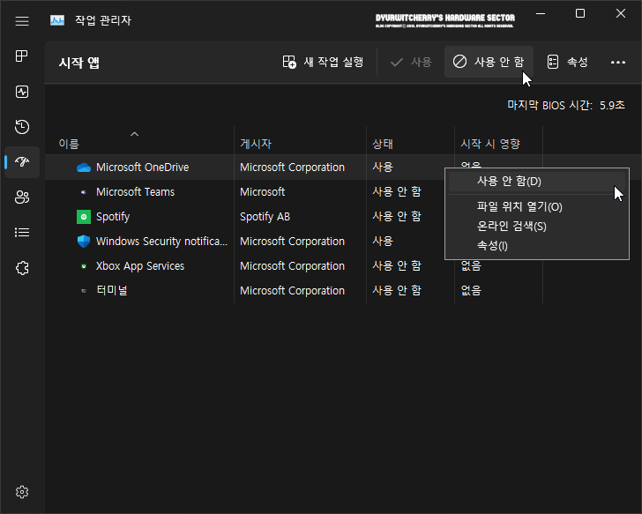642x514 pixels.
Task: Click the 마지막 BIOS 시간 value
Action: tap(612, 106)
